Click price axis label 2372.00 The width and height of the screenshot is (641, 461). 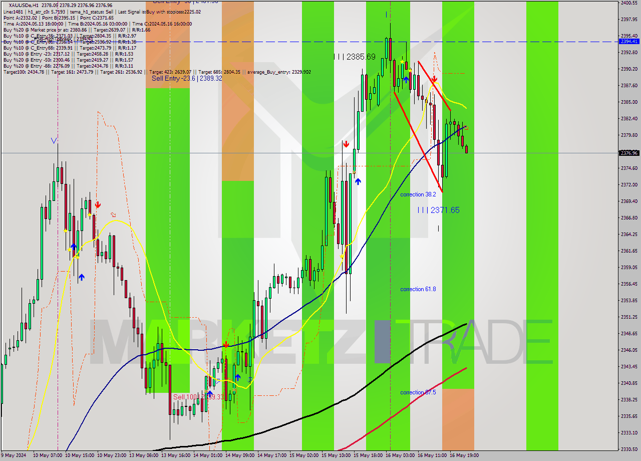pos(629,184)
